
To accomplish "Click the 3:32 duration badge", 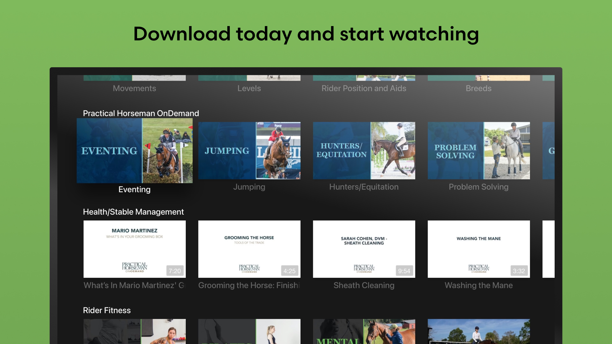I will (519, 271).
